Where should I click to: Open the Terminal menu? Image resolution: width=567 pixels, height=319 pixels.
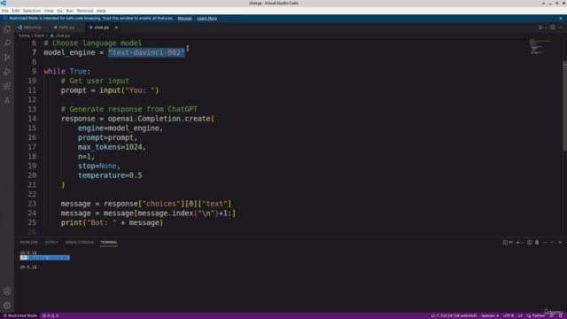pos(85,11)
